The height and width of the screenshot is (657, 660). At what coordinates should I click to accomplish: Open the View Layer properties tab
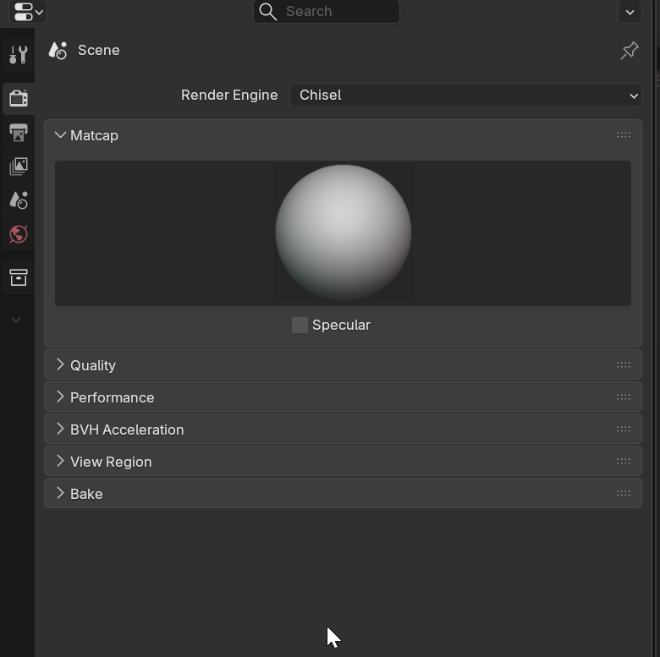click(18, 166)
